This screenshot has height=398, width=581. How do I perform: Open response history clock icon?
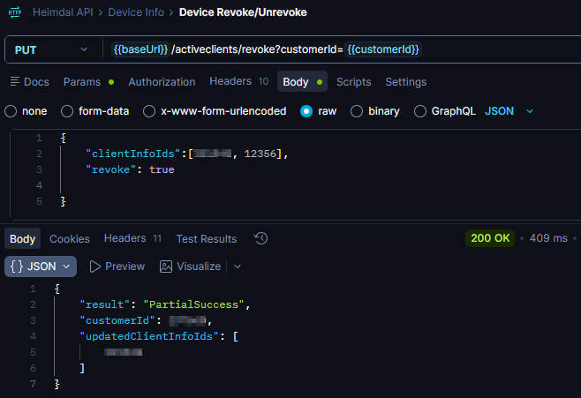[261, 238]
